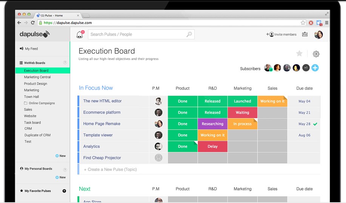Add a subscriber with the blue plus
This screenshot has height=203, width=346.
pos(315,68)
